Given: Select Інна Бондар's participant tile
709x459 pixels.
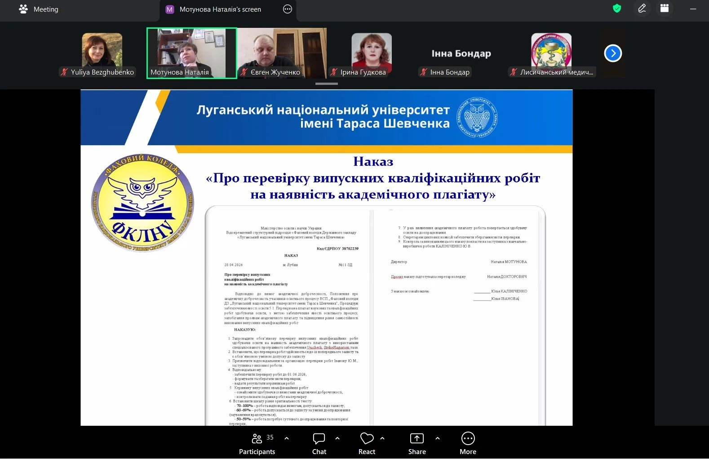Looking at the screenshot, I should (461, 53).
